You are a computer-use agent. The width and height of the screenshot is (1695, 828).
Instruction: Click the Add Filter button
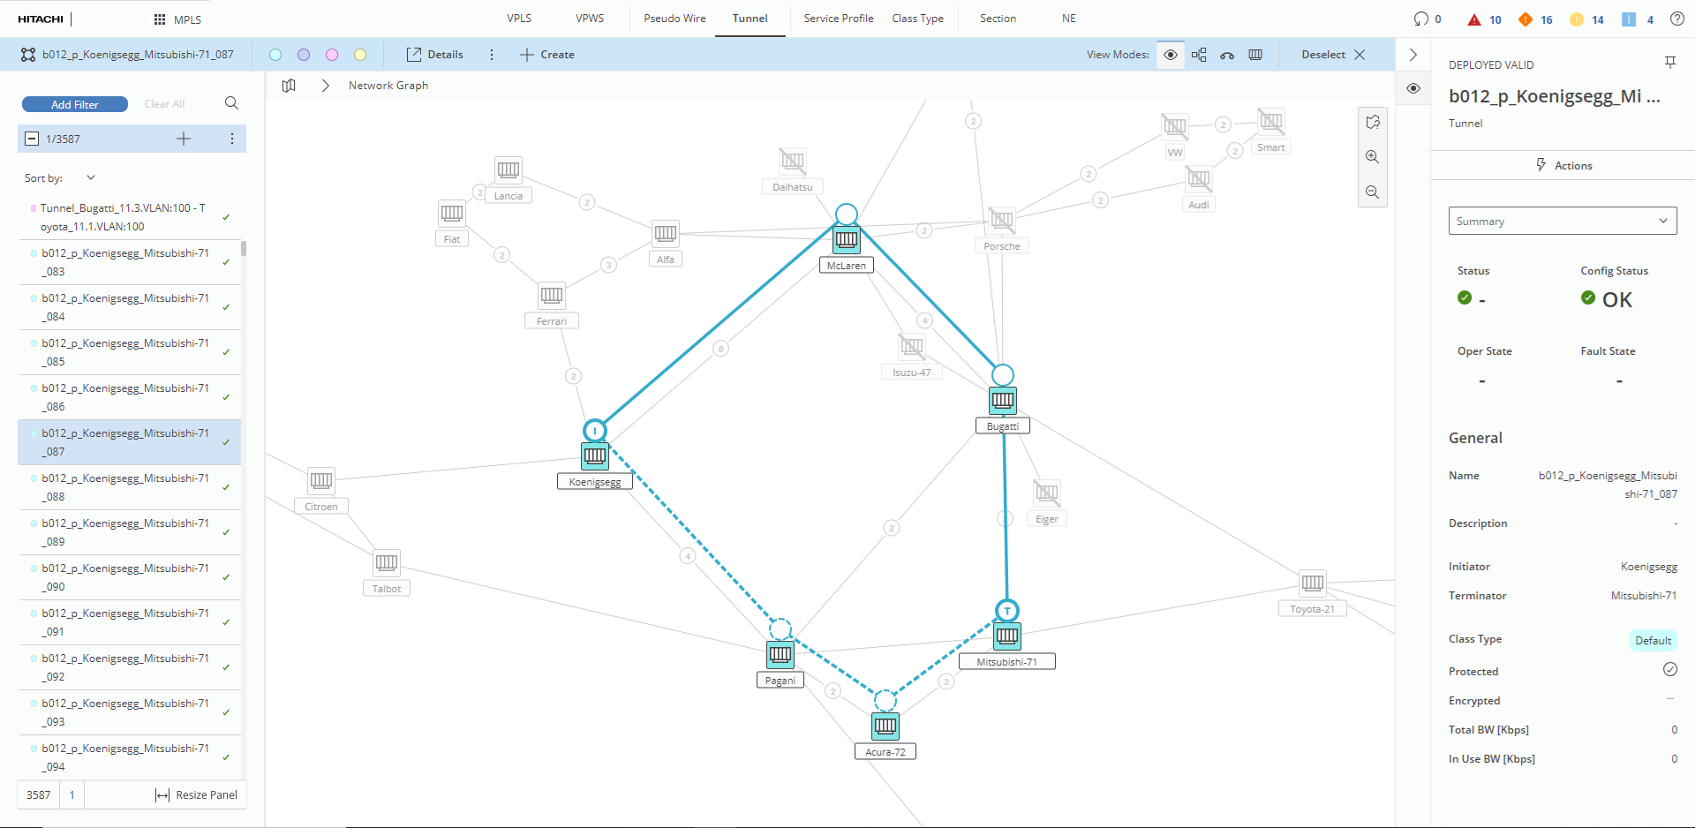tap(75, 104)
